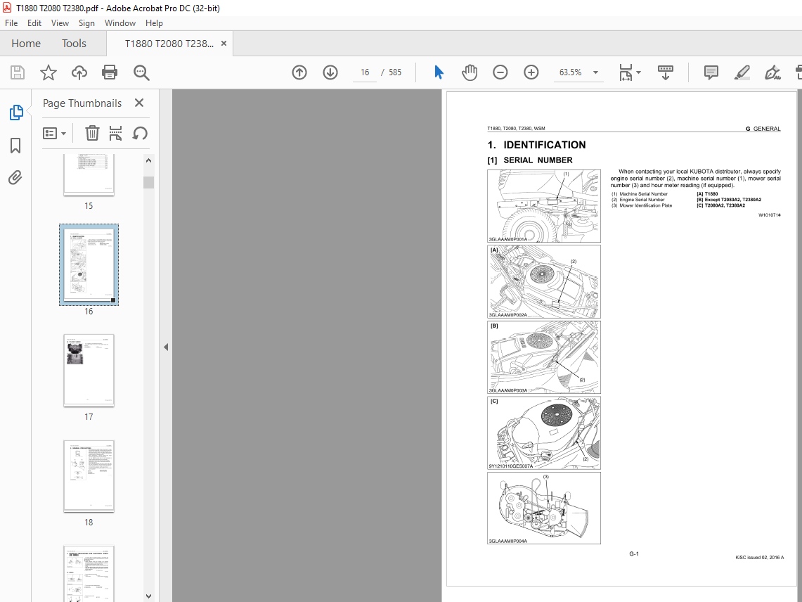Choose the Selection arrow tool
The height and width of the screenshot is (602, 802).
(x=439, y=72)
